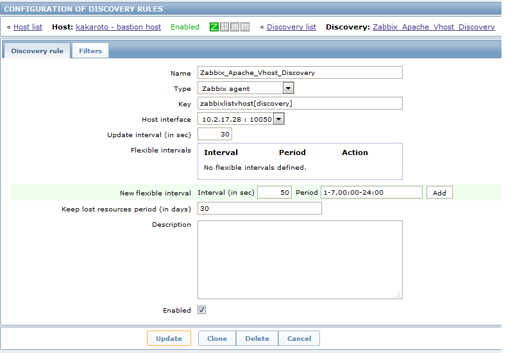Click the IPMI availability icon
The image size is (506, 353).
[x=245, y=27]
